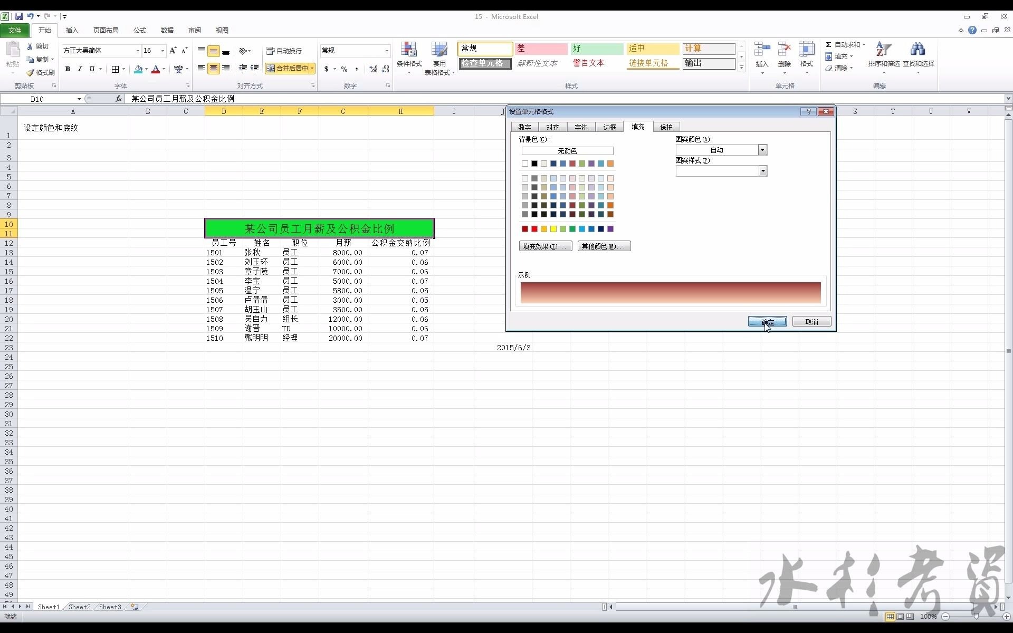Toggle Underline formatting

click(92, 69)
